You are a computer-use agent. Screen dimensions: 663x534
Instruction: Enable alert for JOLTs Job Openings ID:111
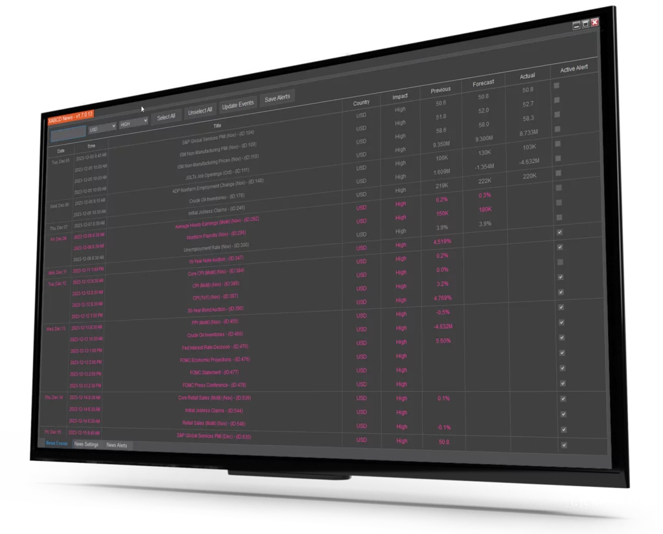(557, 129)
